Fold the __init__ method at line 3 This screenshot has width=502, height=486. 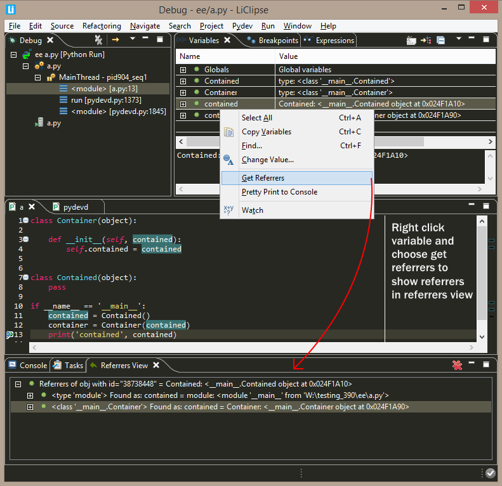[26, 239]
